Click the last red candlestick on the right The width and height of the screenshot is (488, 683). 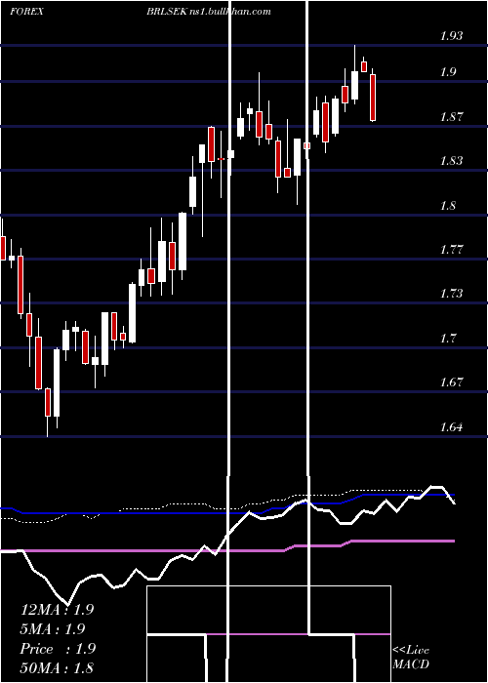tap(373, 98)
